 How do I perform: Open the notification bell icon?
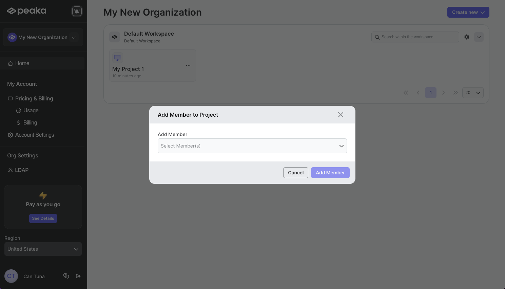coord(77,11)
